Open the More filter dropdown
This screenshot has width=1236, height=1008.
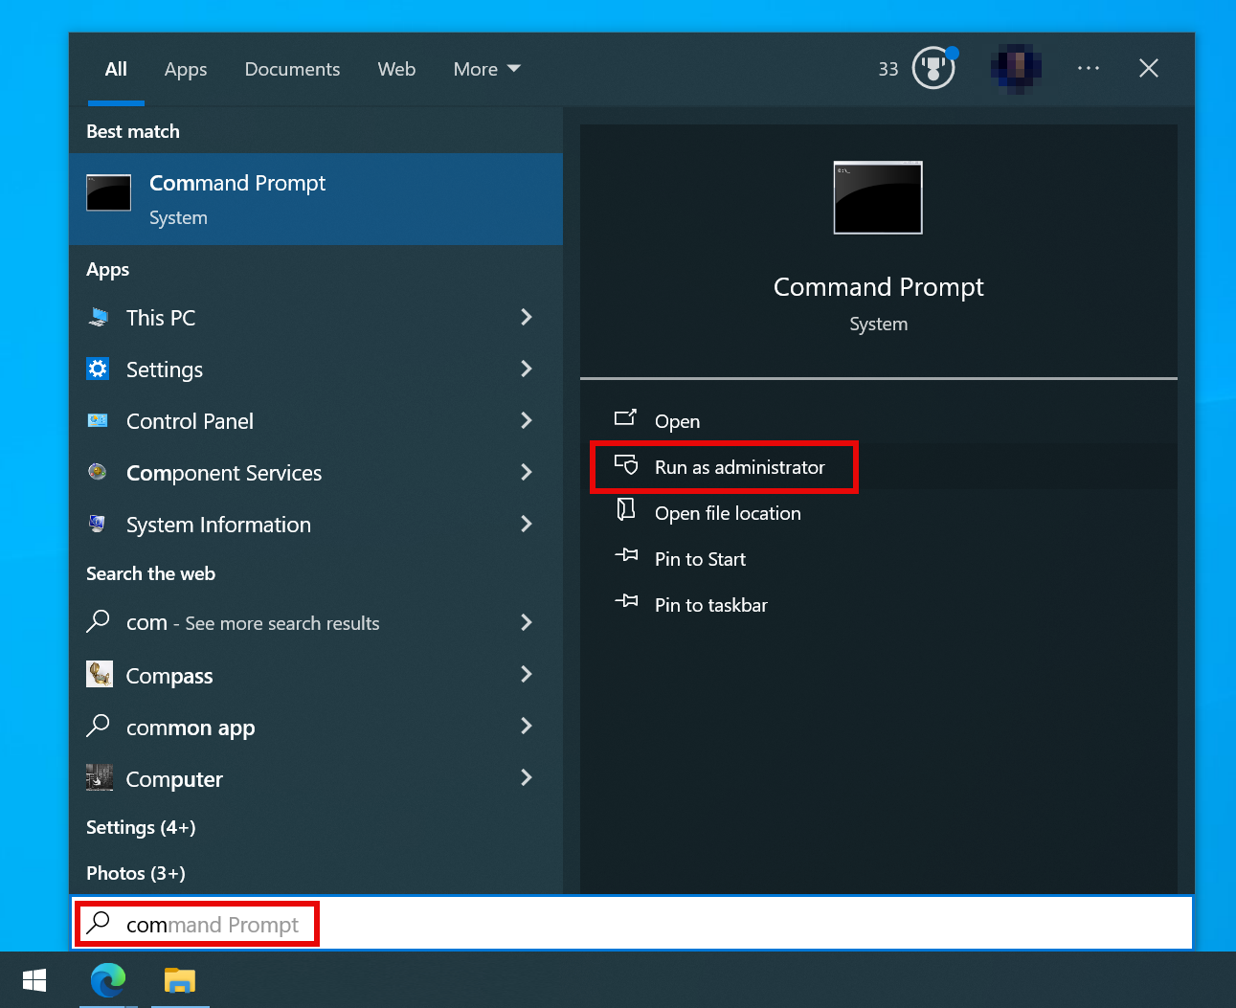coord(486,69)
